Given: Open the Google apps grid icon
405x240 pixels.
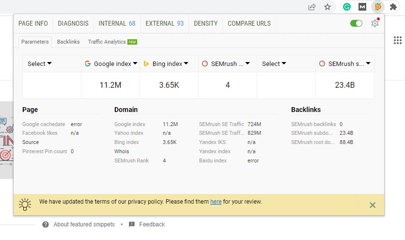Looking at the screenshot, I should pyautogui.click(x=398, y=40).
